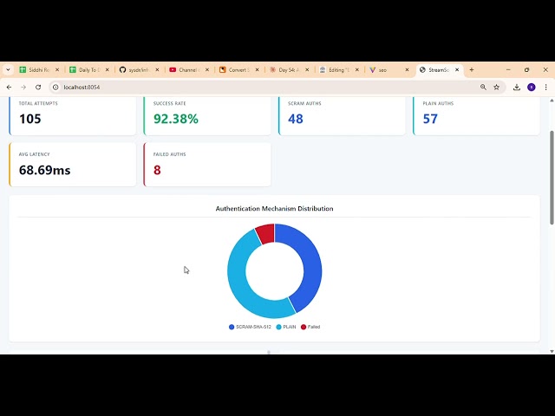Click the Success Rate value 92.38%
Screen dimensions: 555x416
click(x=176, y=119)
